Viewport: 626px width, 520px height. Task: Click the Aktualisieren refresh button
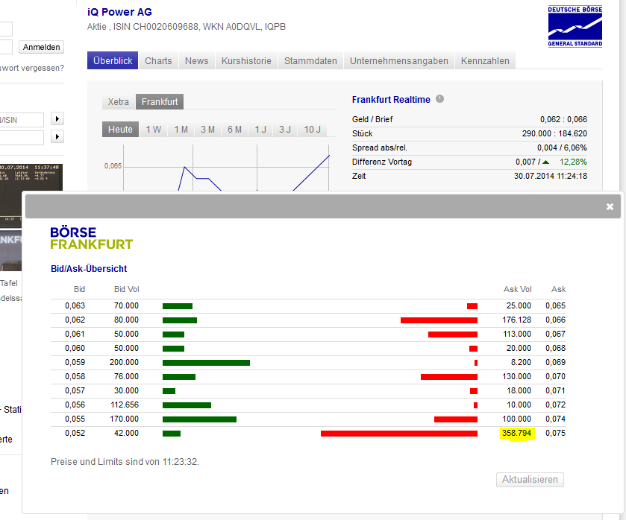coord(530,479)
